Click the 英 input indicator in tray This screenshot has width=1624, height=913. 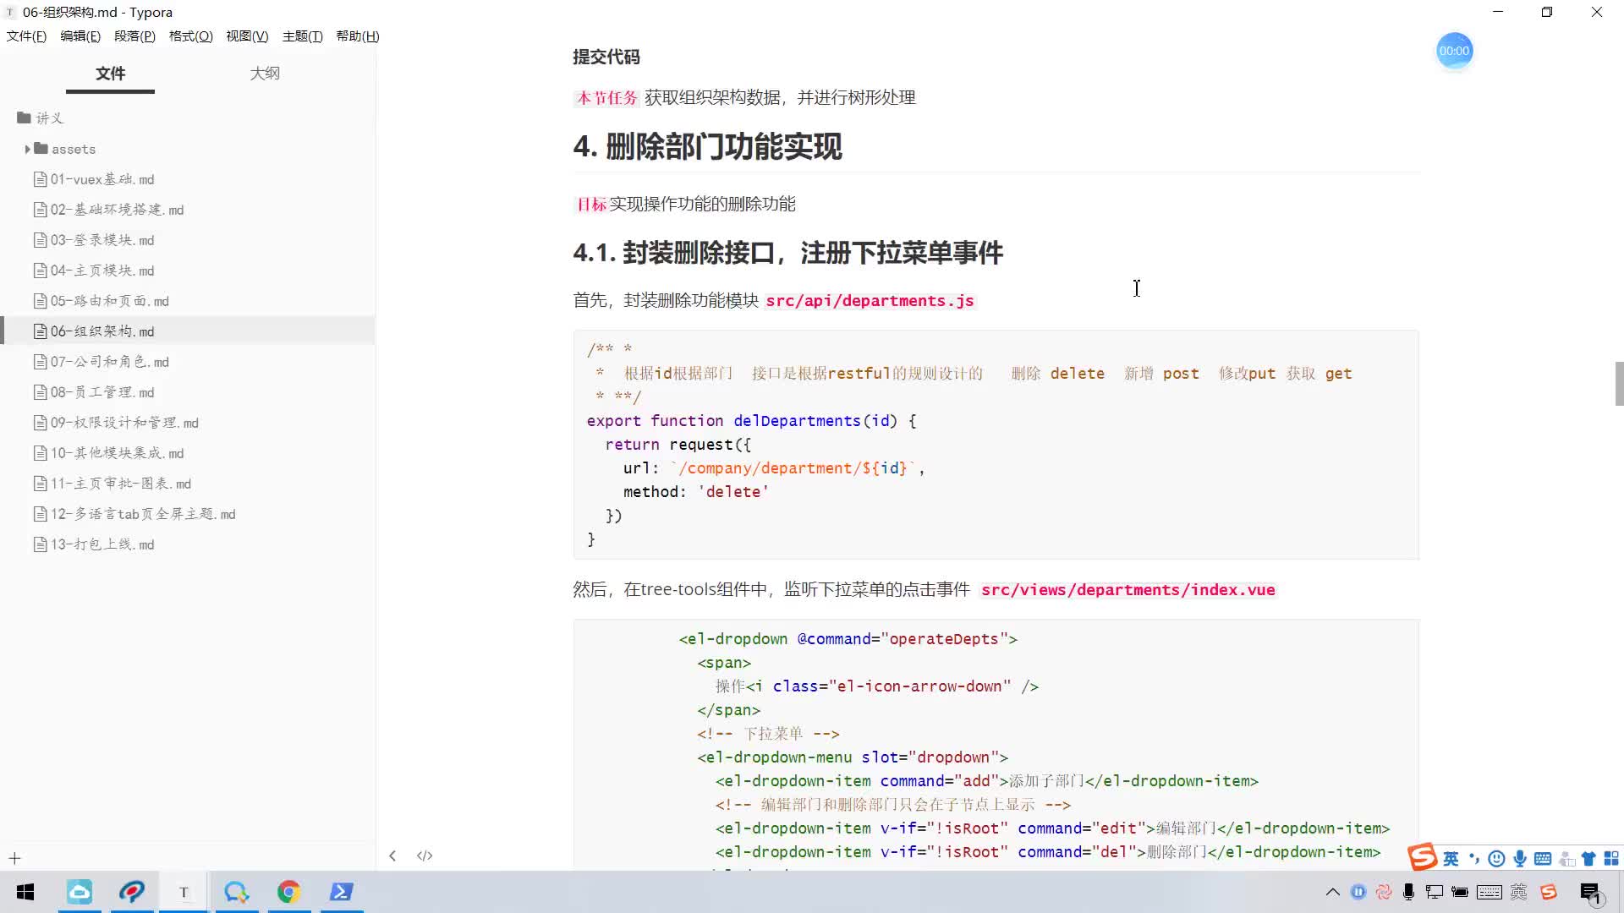[1519, 892]
